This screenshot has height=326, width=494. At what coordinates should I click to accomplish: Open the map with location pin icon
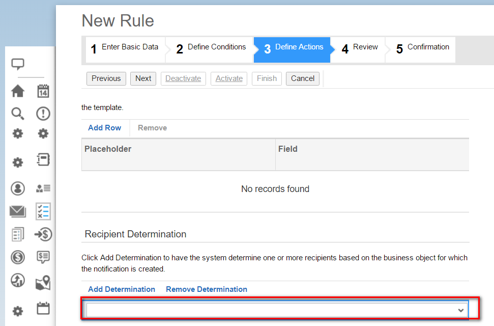[x=43, y=283]
